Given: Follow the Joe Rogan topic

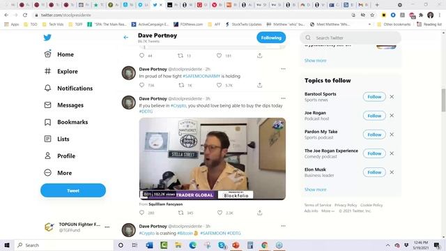Looking at the screenshot, I should point(374,116).
